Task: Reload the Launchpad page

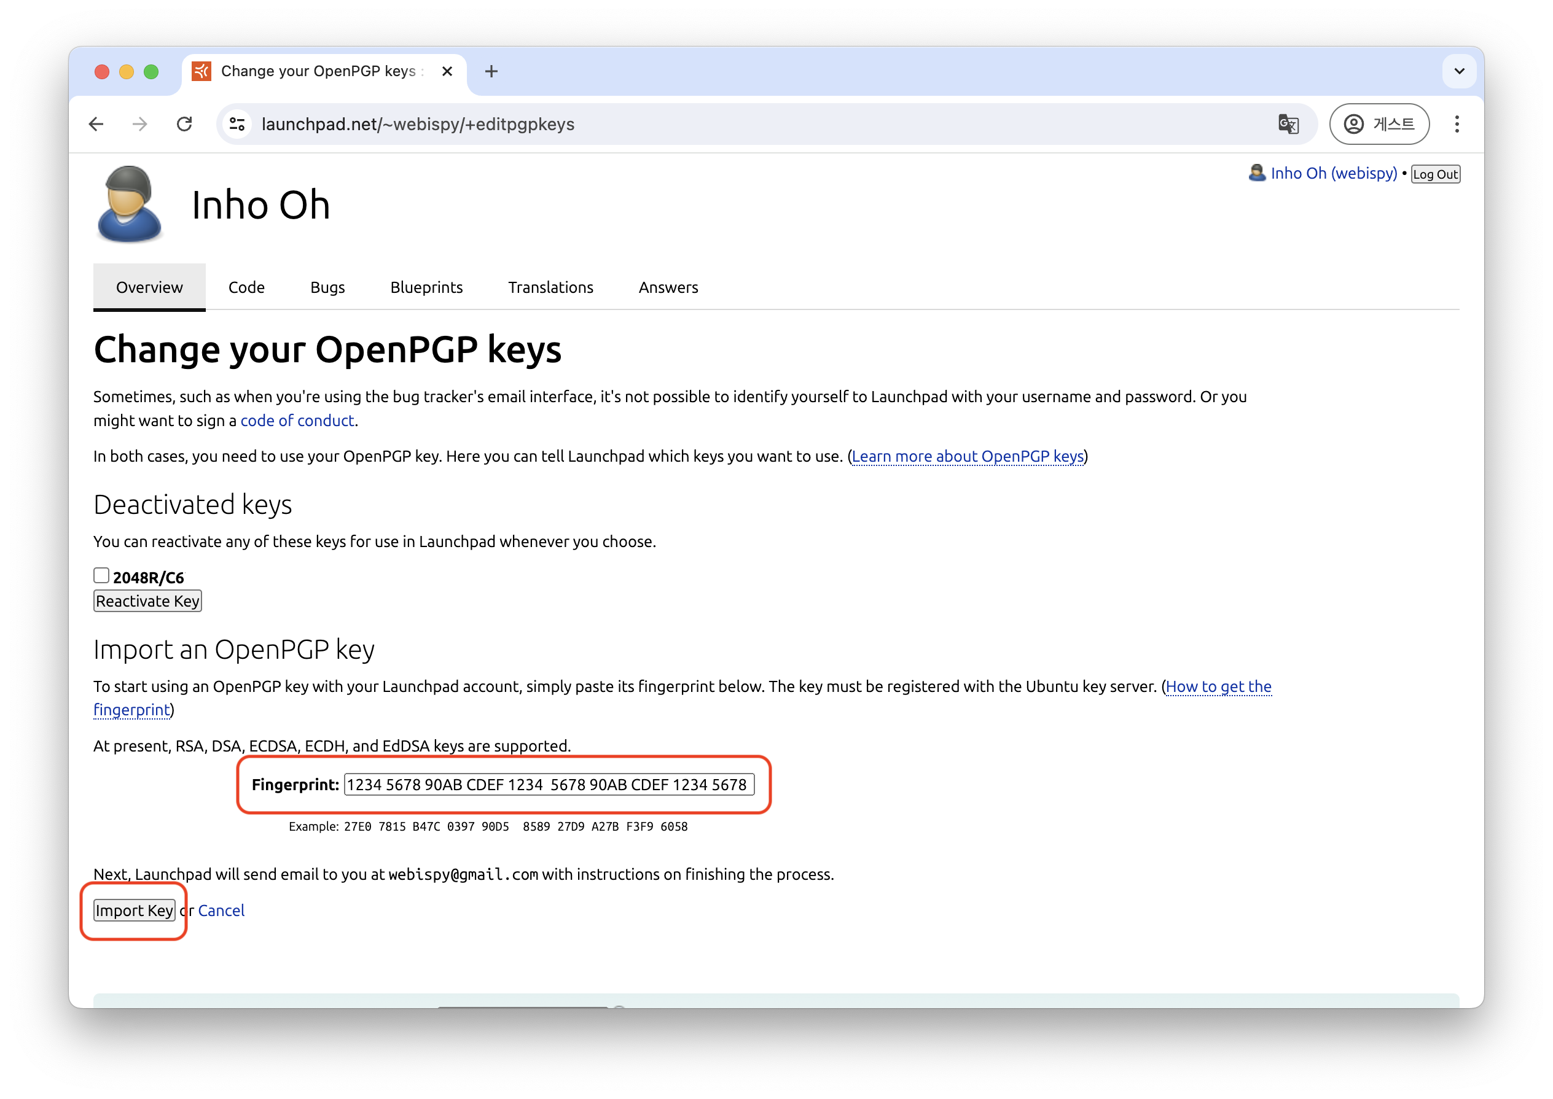Action: pyautogui.click(x=184, y=125)
